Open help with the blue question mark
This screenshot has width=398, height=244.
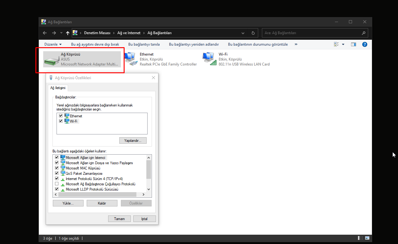pos(365,44)
